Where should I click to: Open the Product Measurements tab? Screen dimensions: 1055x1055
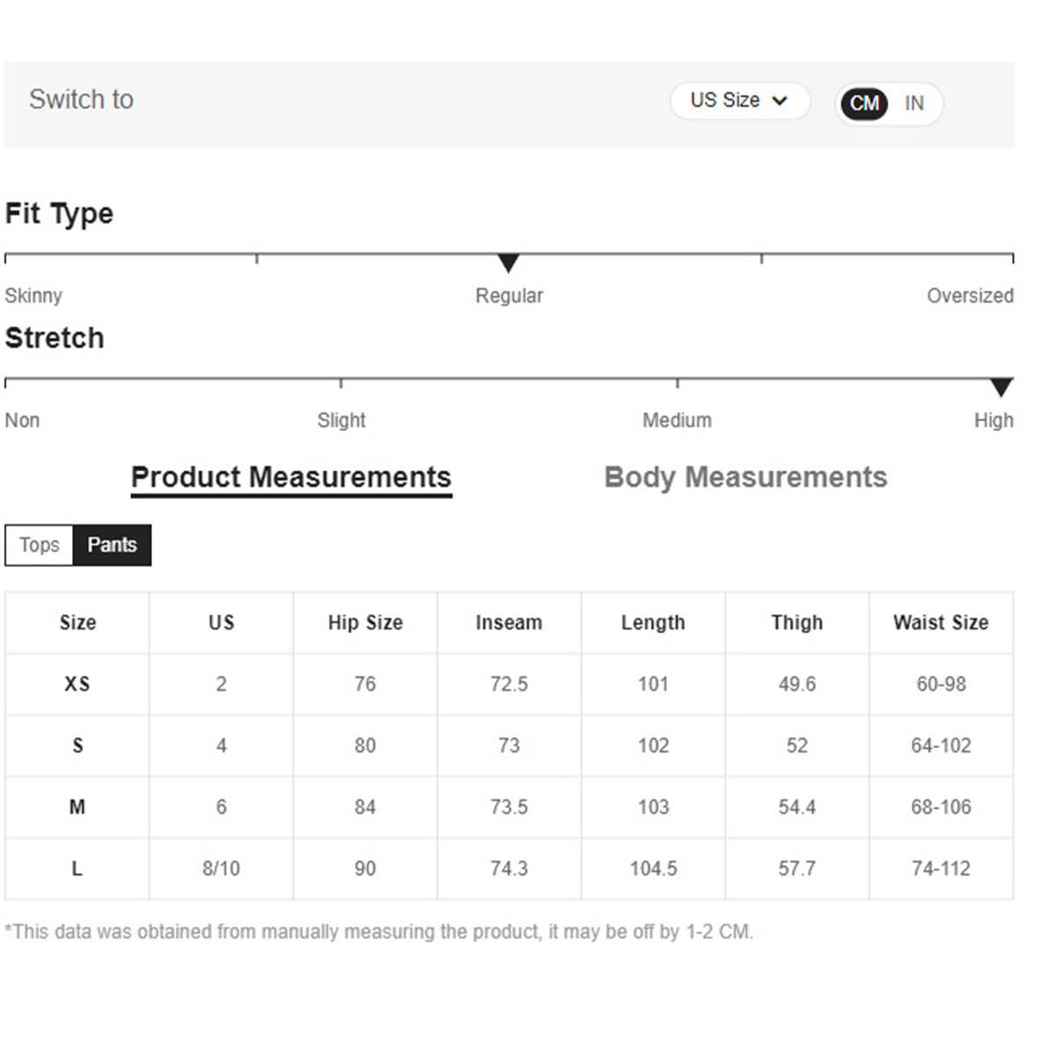point(291,477)
